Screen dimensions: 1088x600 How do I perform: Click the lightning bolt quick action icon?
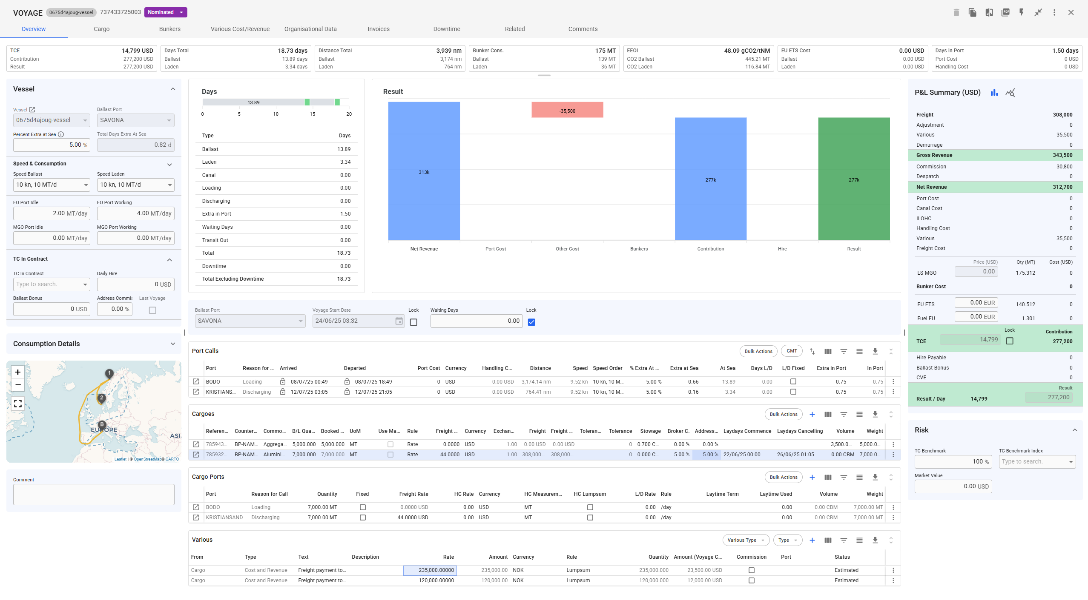[1022, 12]
